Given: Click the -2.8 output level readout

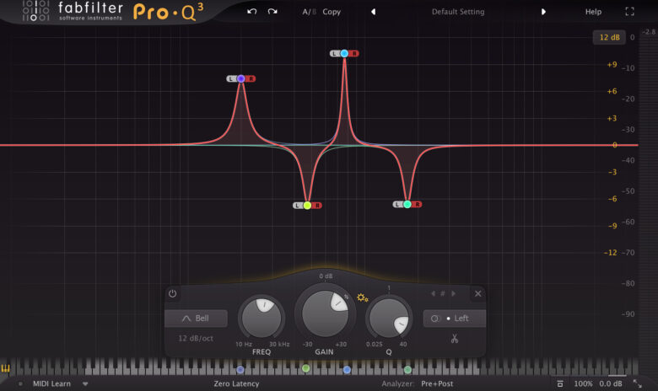Looking at the screenshot, I should point(649,32).
